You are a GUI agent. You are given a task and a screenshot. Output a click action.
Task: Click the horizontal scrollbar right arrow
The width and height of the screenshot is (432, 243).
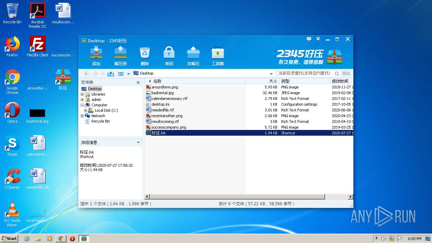click(x=351, y=196)
